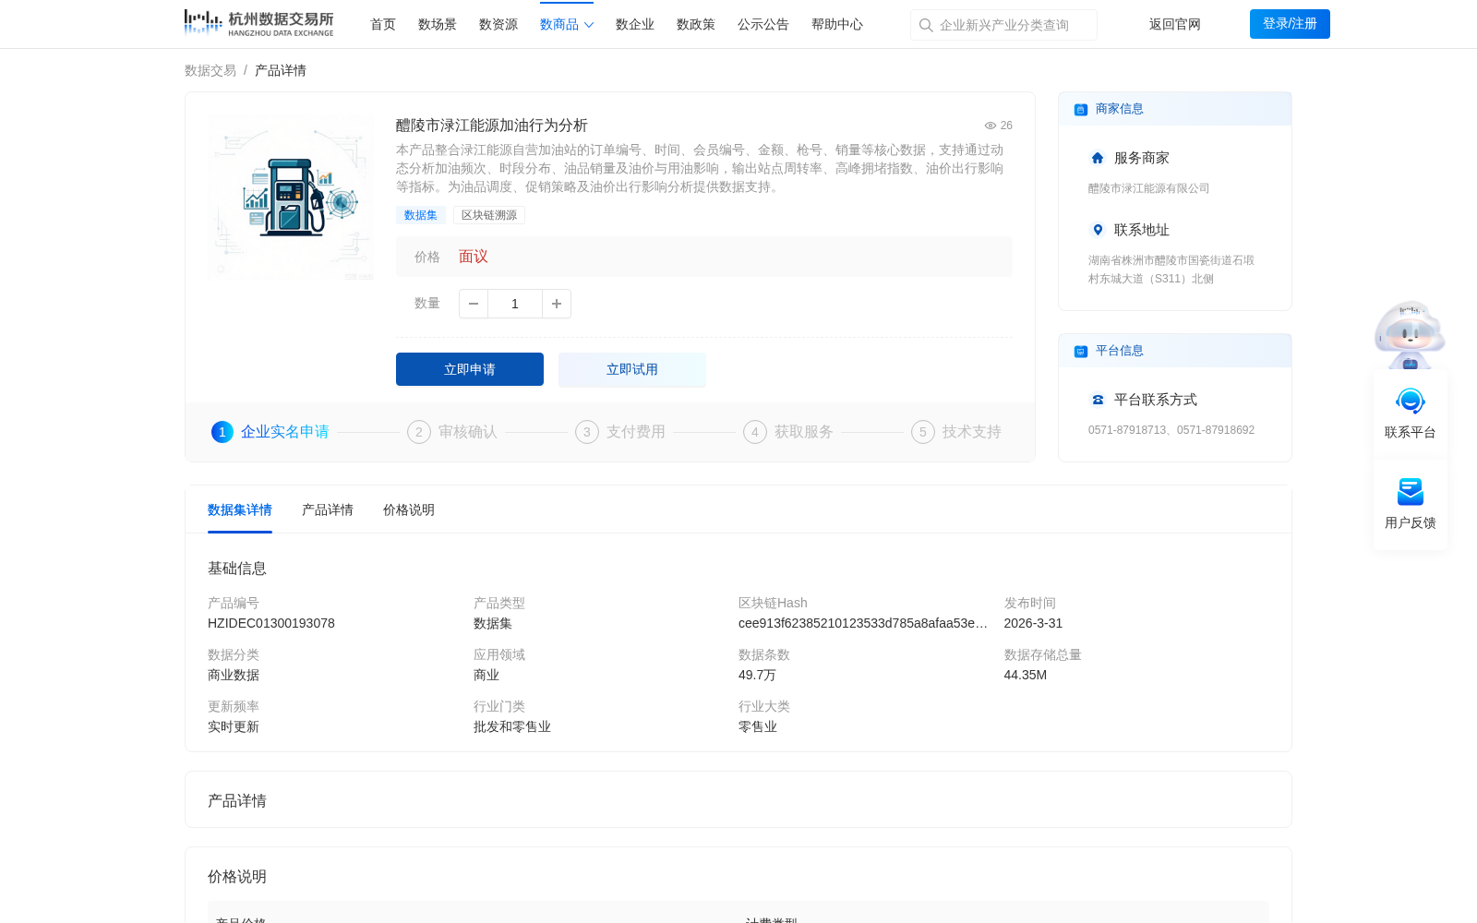The width and height of the screenshot is (1477, 923).
Task: Click product number HZIDEC01300193078
Action: (x=271, y=623)
